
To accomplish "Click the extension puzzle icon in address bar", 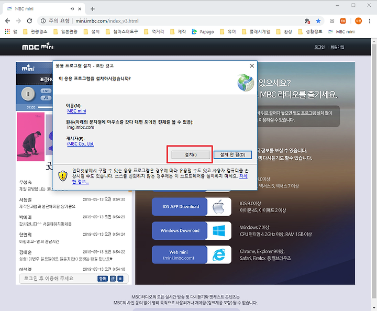I will 307,21.
